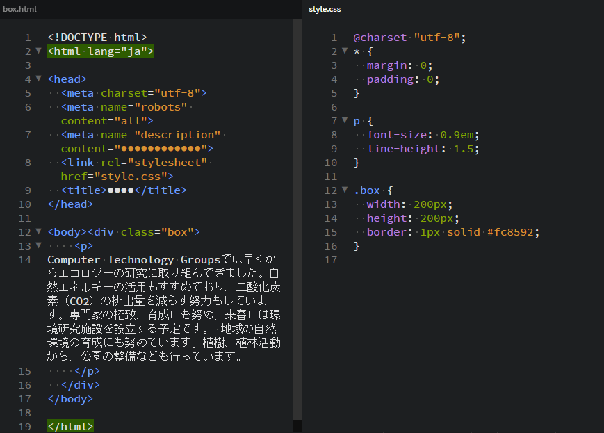The image size is (604, 433).
Task: Click the words Computer Technology Groups
Action: click(x=133, y=260)
